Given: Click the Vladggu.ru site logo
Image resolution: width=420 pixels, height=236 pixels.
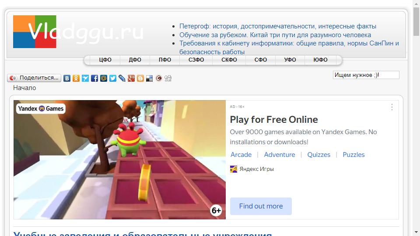Looking at the screenshot, I should click(79, 31).
